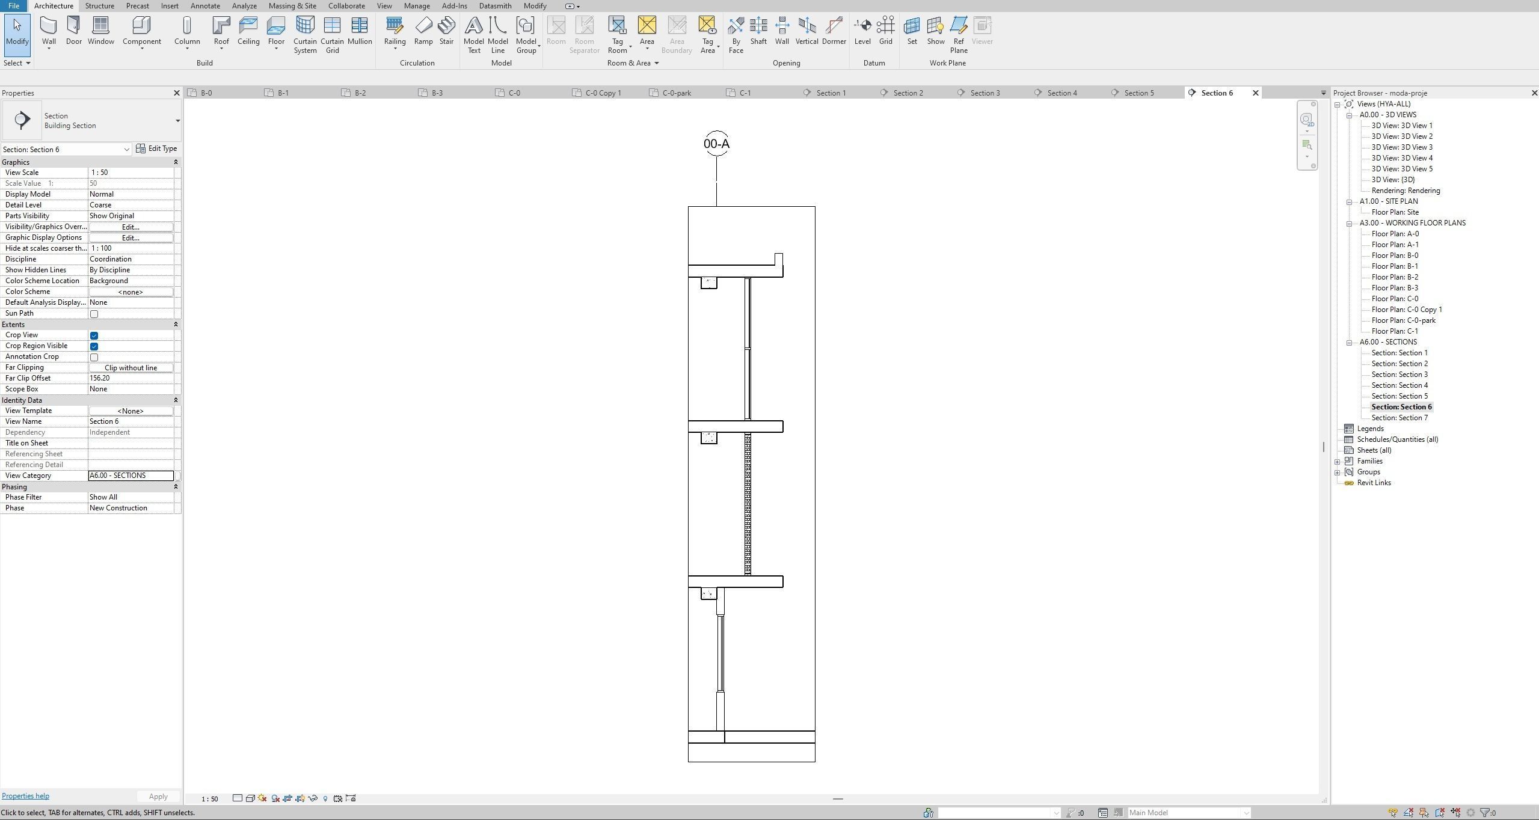Open the Section 6 instance dropdown
The image size is (1539, 820).
pos(126,150)
